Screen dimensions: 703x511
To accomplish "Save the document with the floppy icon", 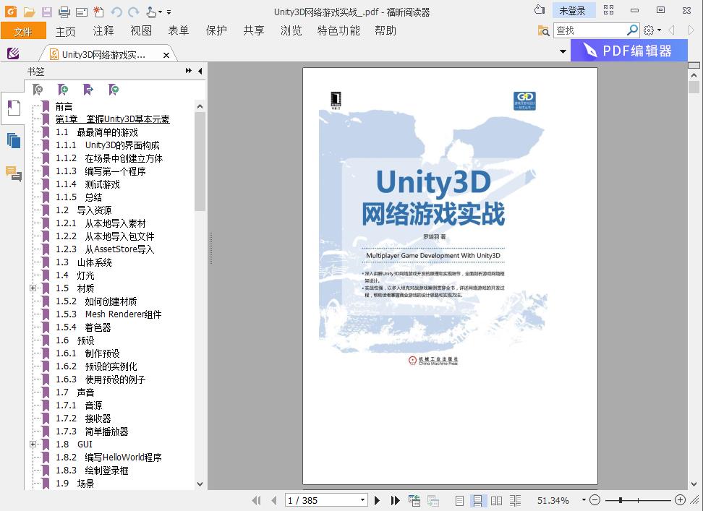I will click(x=47, y=12).
